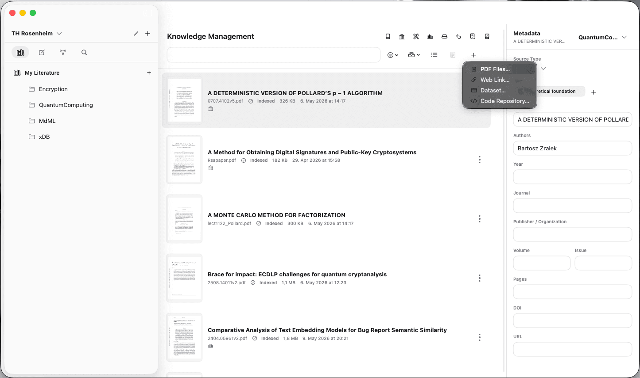Click the Publisher / Organization input field
640x378 pixels.
coord(573,234)
